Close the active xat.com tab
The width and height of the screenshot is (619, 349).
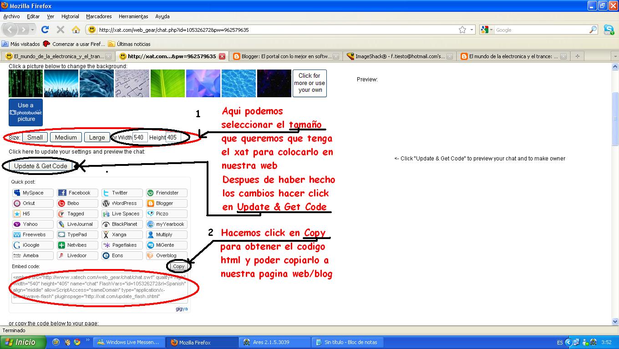(x=222, y=56)
